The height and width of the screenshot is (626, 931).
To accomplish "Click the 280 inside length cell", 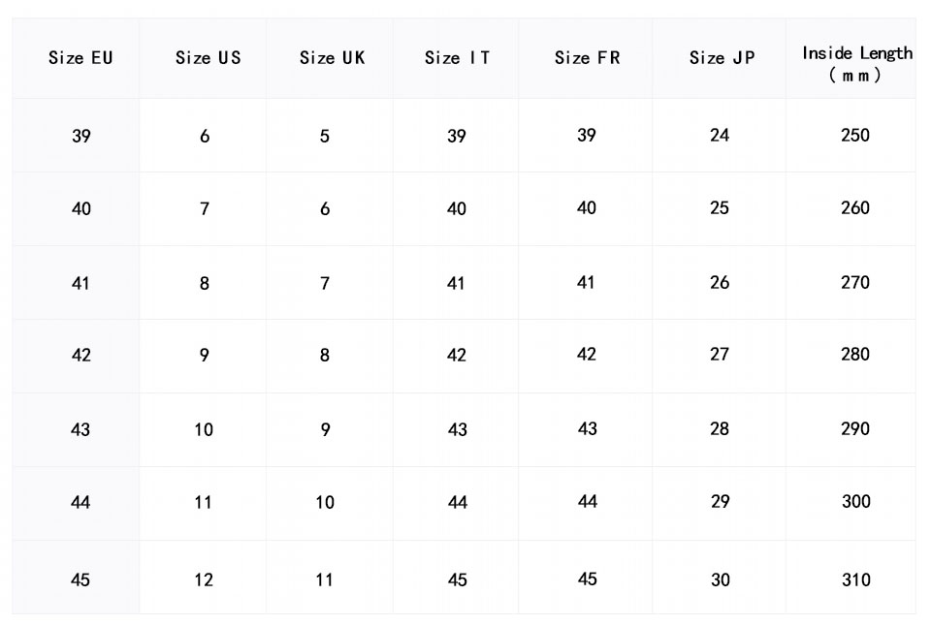I will click(855, 355).
